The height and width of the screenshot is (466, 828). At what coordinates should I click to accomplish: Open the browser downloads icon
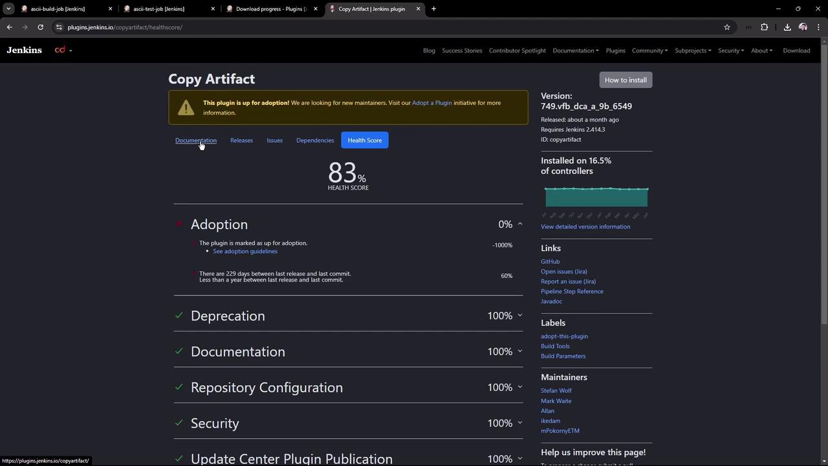coord(787,27)
